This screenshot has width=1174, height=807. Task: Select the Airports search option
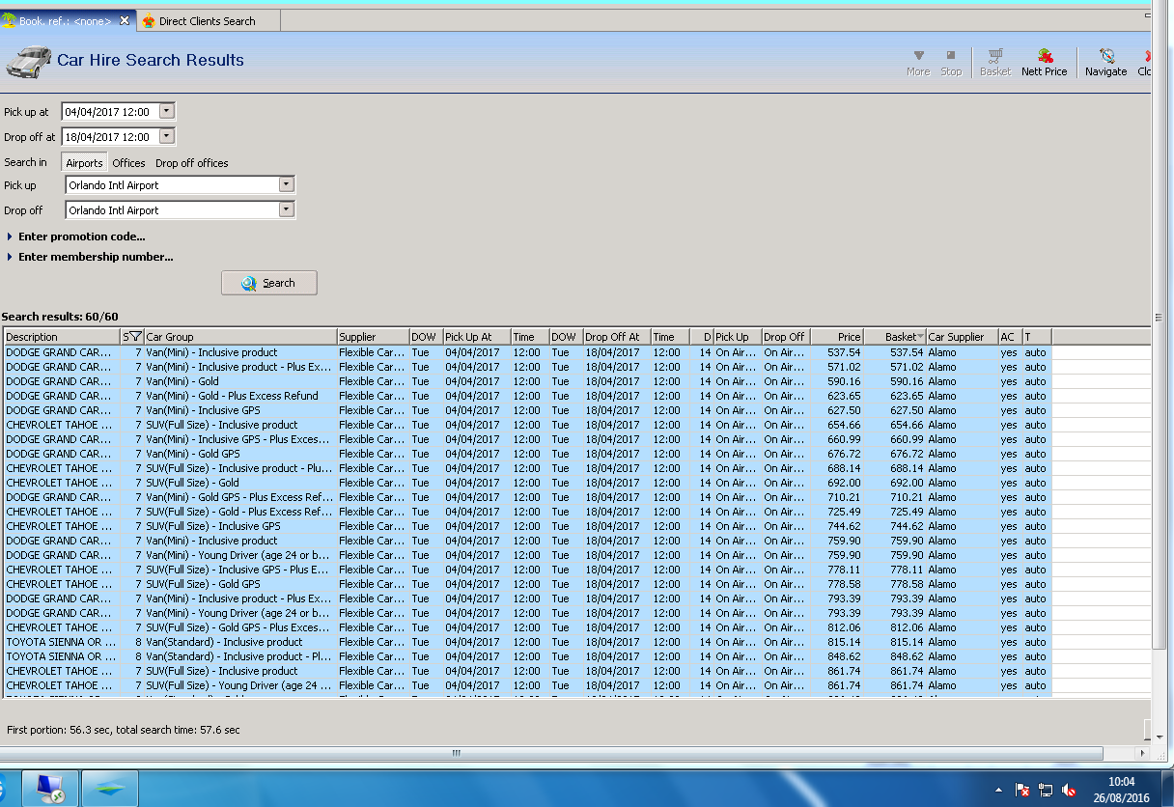pos(84,163)
